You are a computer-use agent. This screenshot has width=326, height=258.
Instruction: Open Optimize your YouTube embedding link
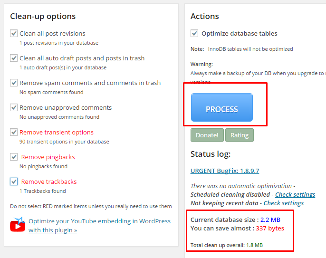[99, 226]
